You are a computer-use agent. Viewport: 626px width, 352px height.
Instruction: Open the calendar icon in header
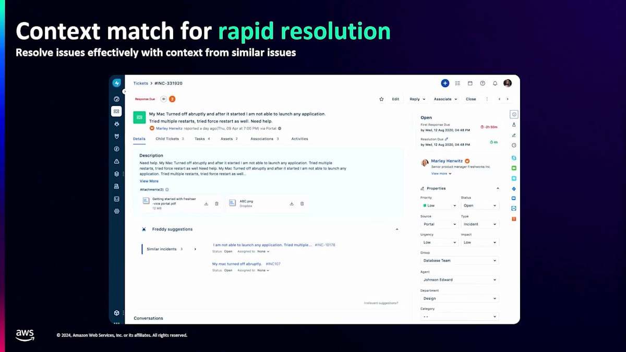pyautogui.click(x=470, y=83)
